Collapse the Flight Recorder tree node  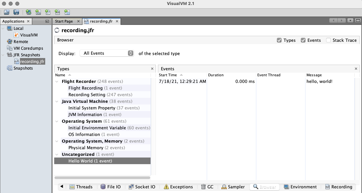[x=57, y=81]
